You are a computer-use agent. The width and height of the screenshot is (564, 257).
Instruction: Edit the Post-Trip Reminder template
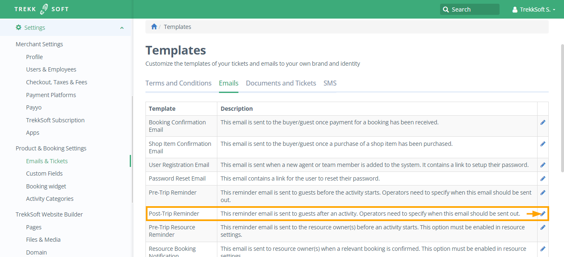click(x=543, y=214)
